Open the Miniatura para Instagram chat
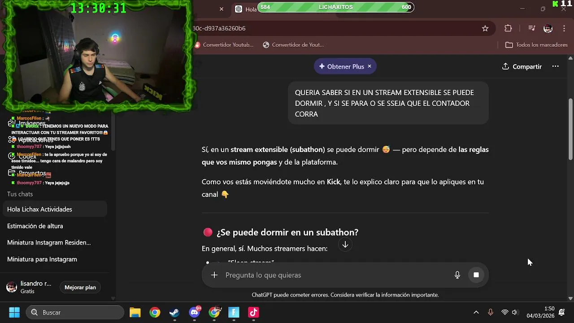 click(55, 259)
